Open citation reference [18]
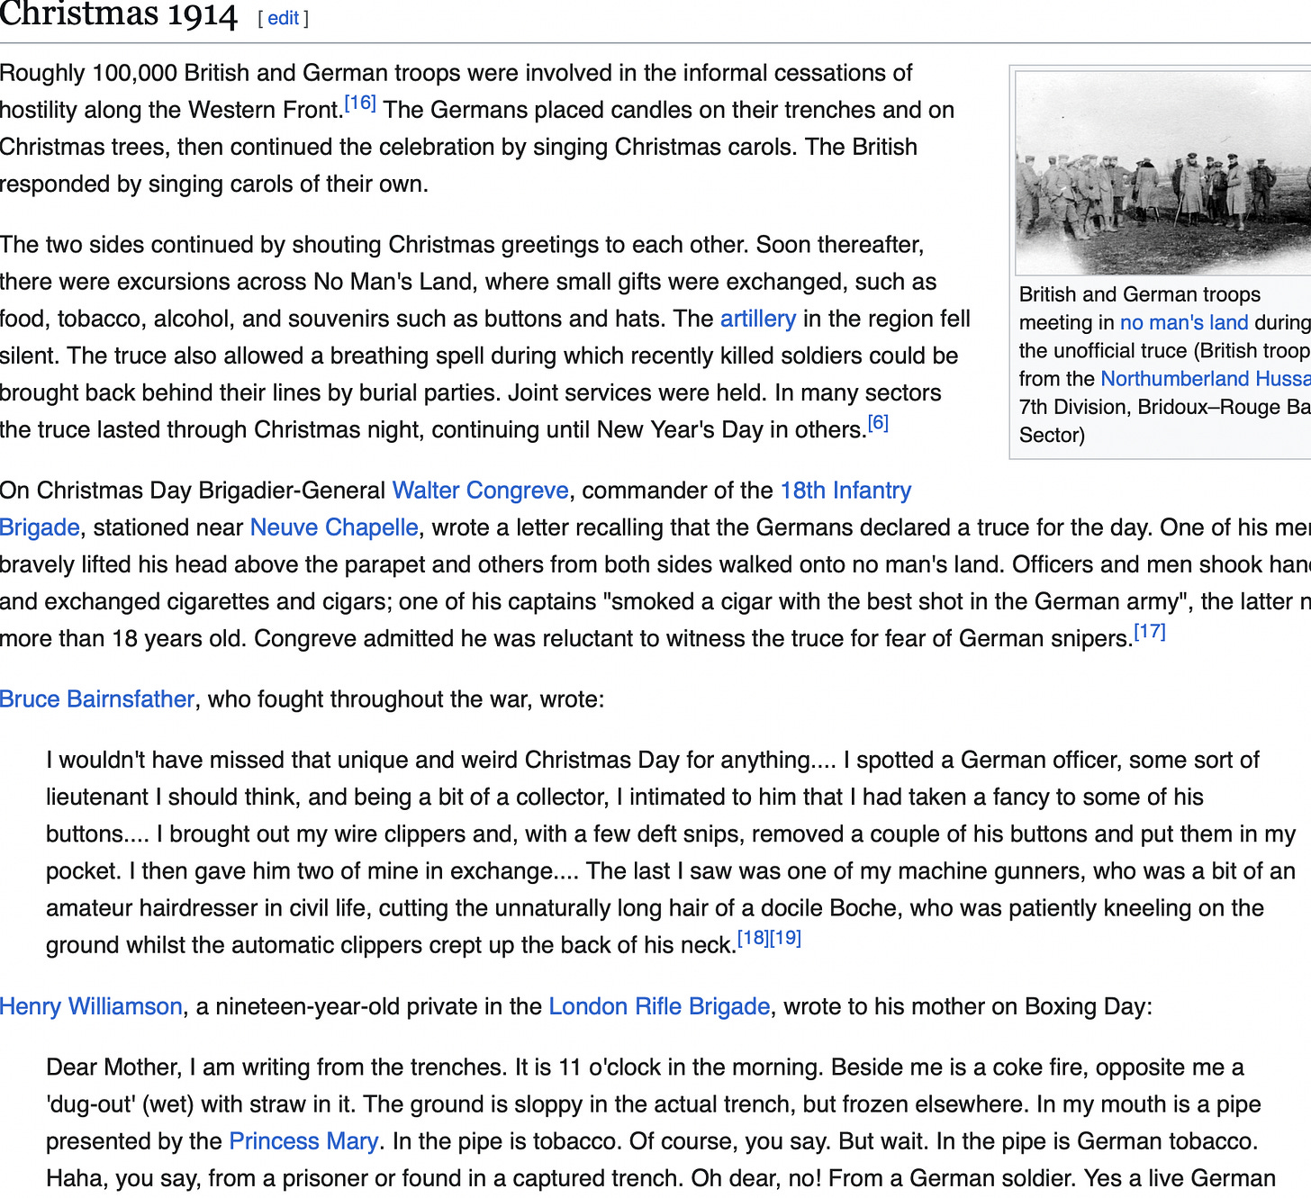Image resolution: width=1311 pixels, height=1198 pixels. 753,938
